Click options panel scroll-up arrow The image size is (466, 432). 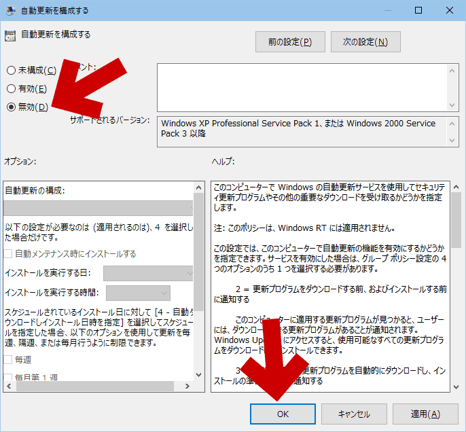[199, 187]
